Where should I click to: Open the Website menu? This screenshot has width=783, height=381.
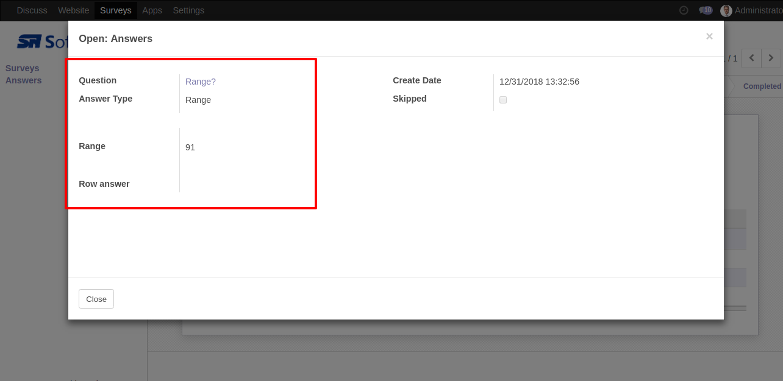click(x=73, y=10)
